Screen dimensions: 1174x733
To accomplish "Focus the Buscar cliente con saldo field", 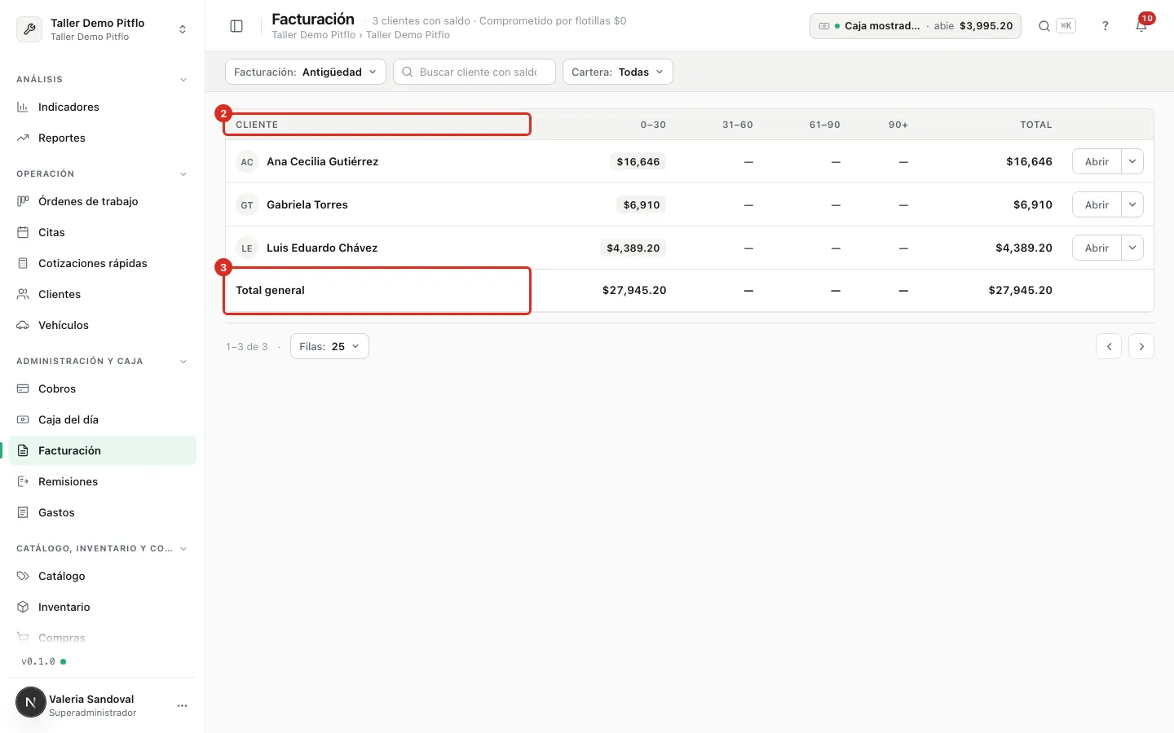I will (474, 72).
